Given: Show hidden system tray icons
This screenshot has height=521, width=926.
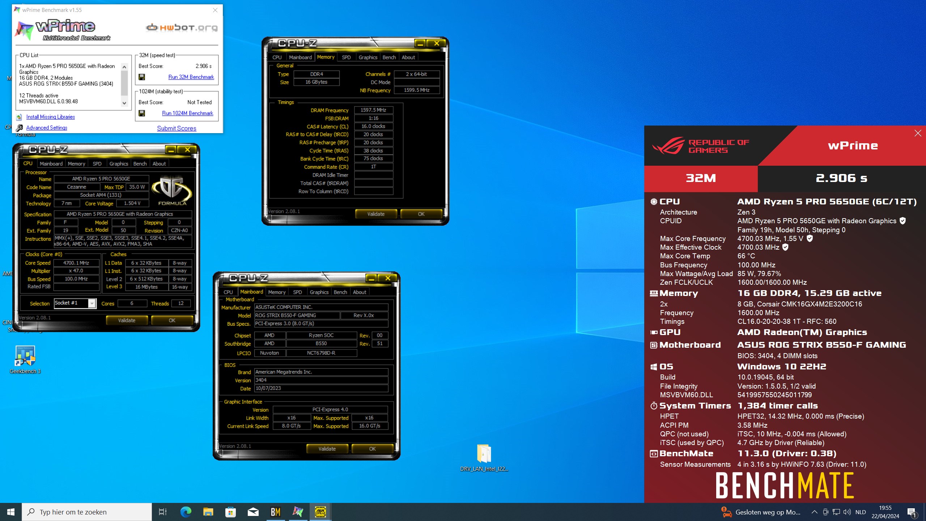Looking at the screenshot, I should (x=814, y=512).
